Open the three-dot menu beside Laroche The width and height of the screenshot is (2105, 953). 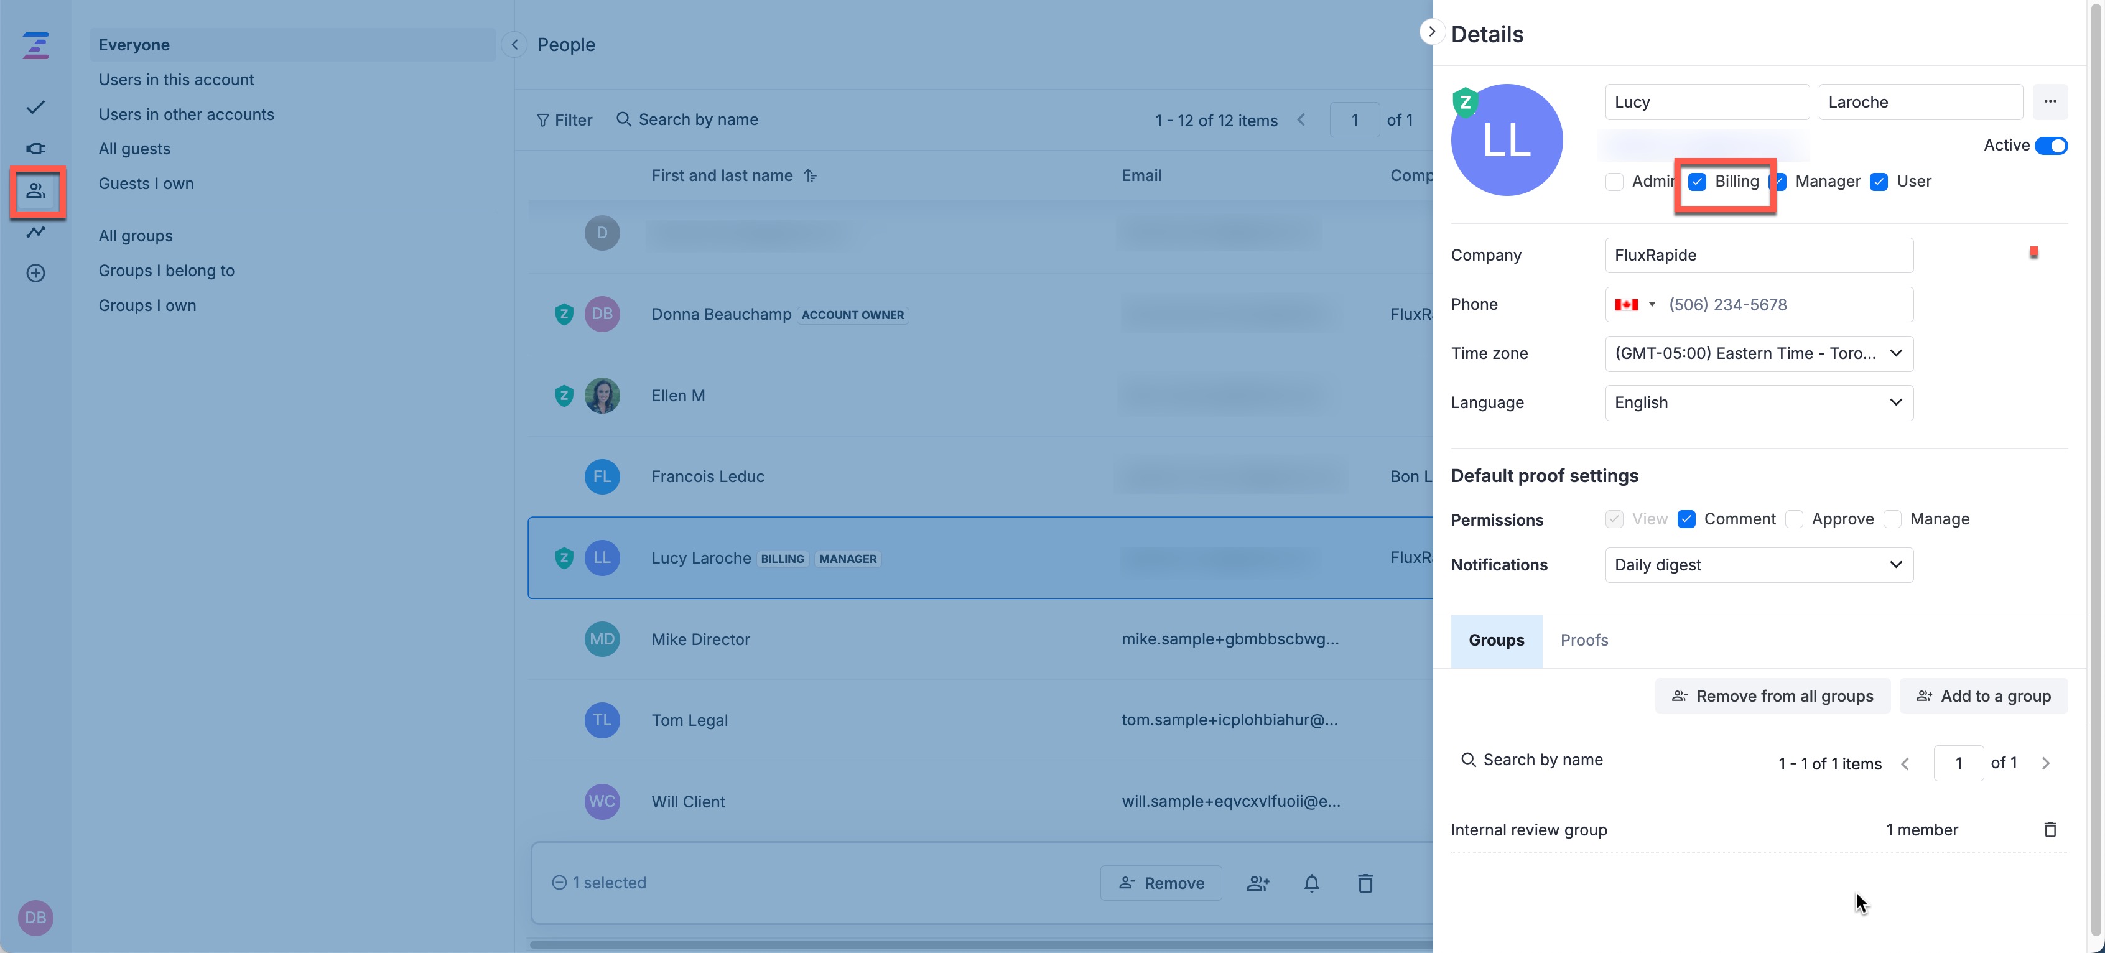pos(2050,101)
